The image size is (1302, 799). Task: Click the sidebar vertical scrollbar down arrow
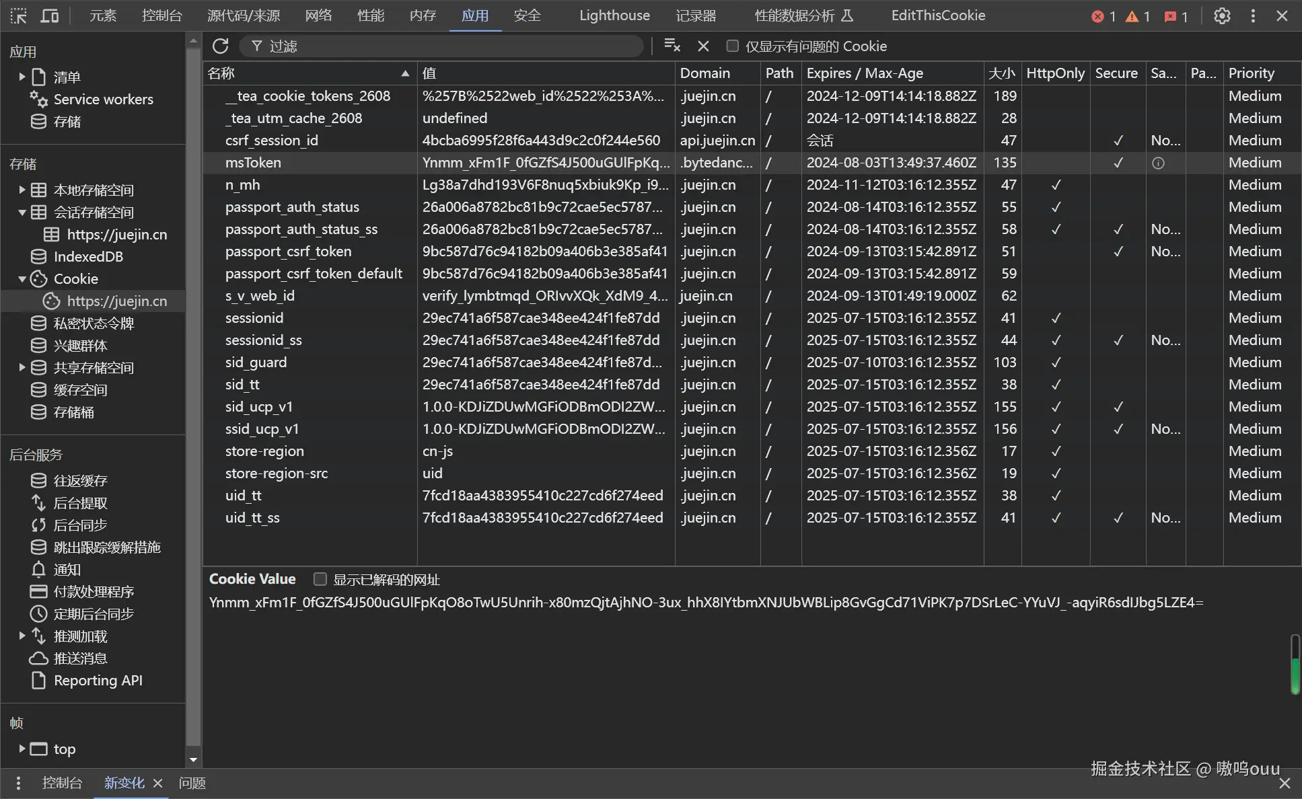point(193,760)
